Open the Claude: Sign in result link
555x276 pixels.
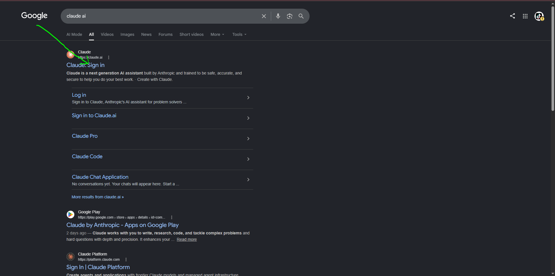tap(86, 65)
